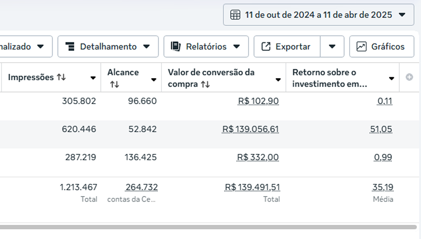Sort by Valor de conversão da compra

click(x=205, y=84)
